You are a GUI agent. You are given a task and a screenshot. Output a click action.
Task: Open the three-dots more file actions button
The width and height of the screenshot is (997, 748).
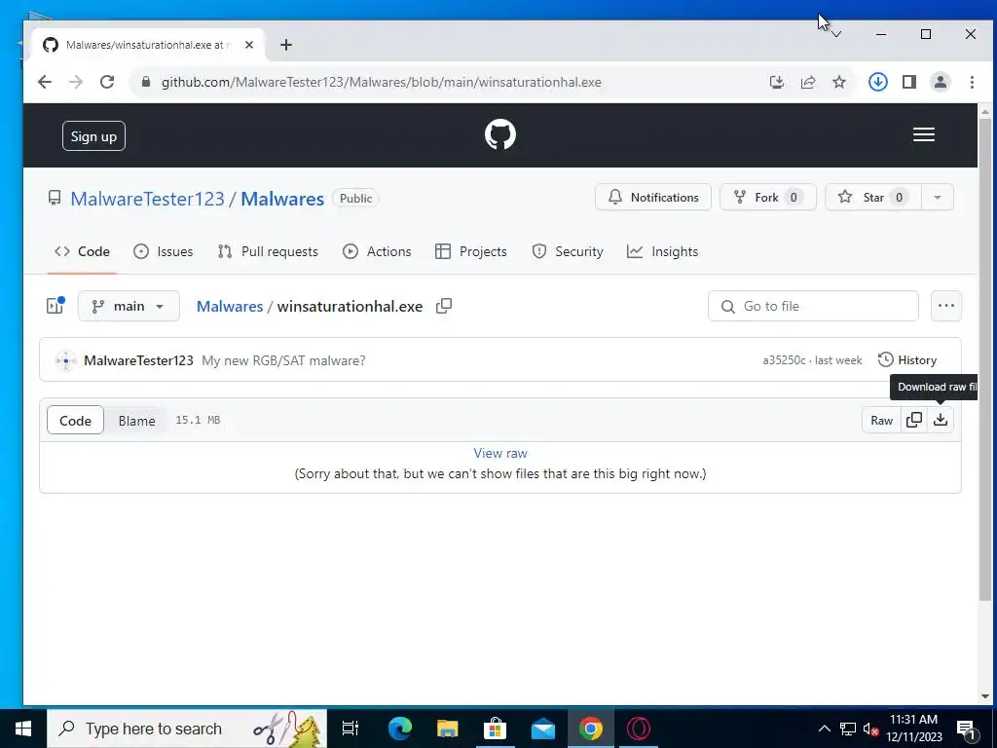coord(946,306)
